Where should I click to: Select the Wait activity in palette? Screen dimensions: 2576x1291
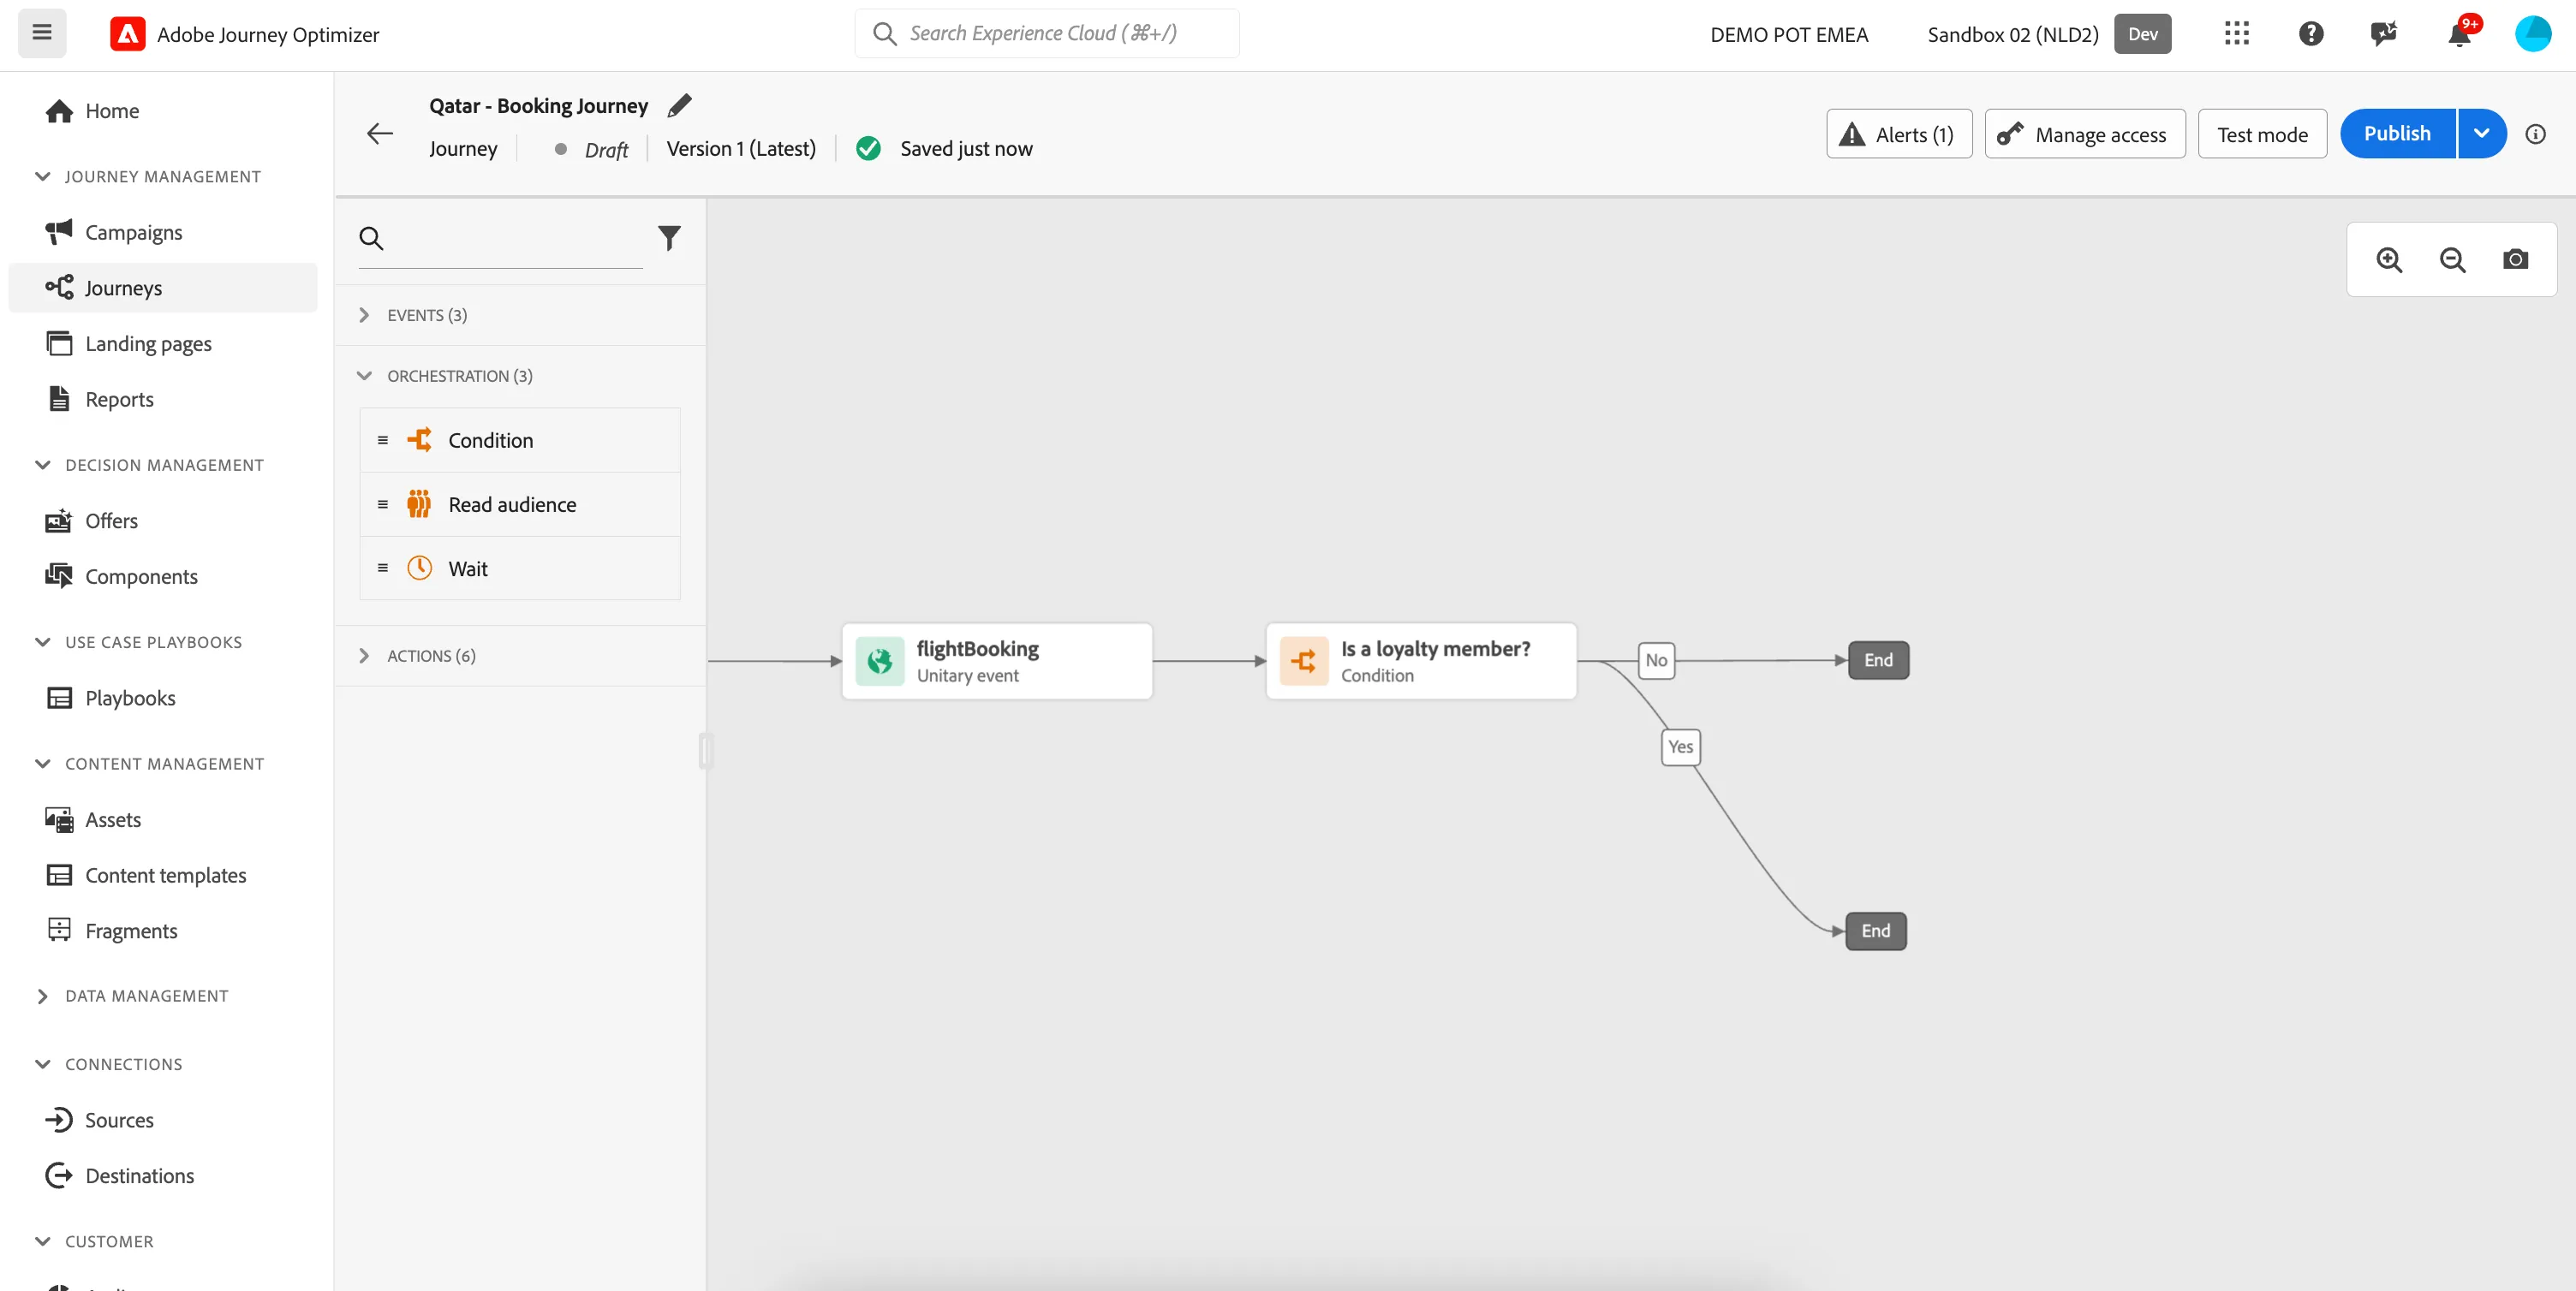tap(520, 568)
